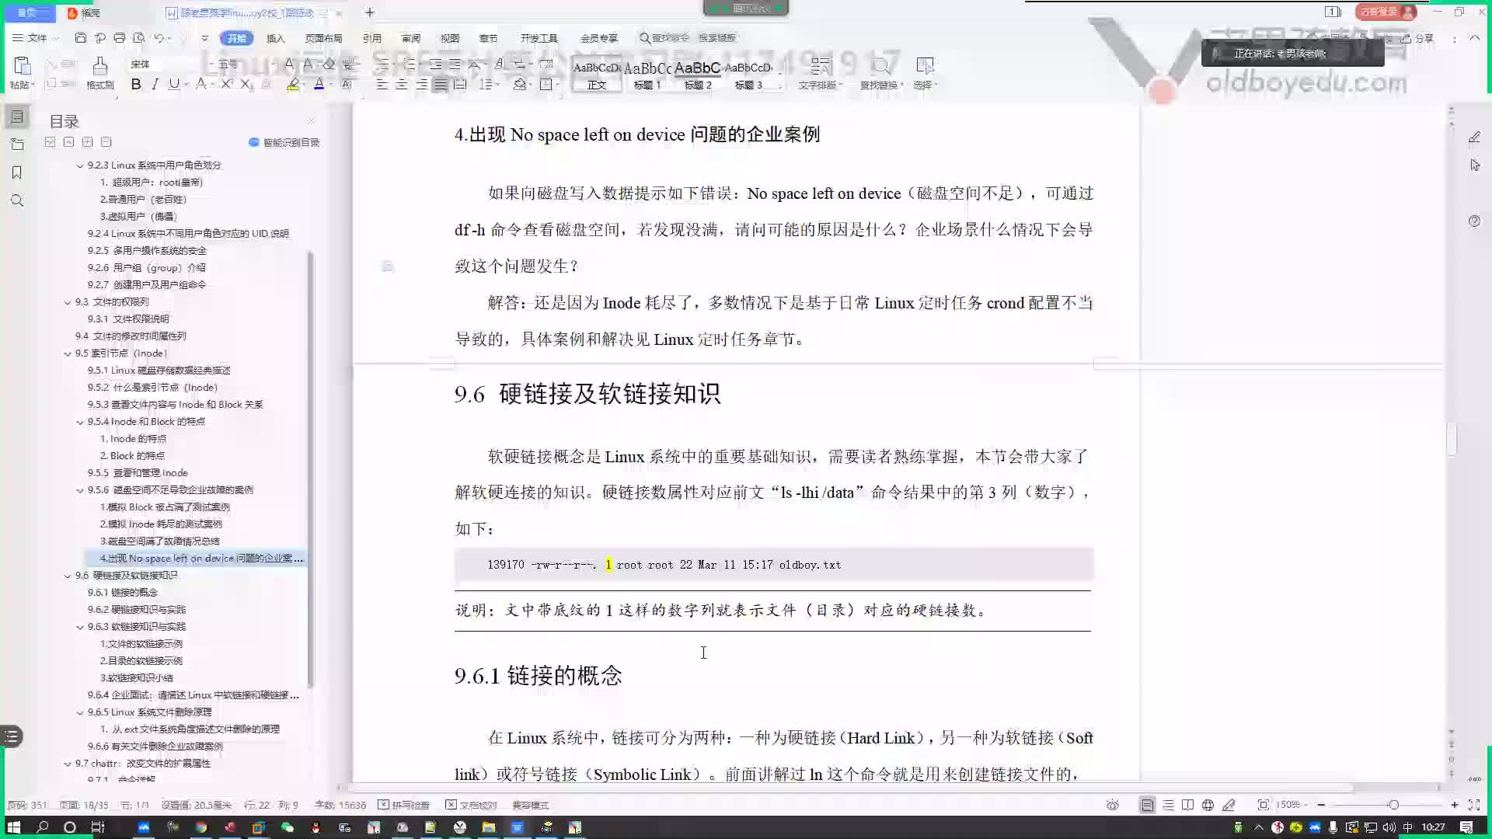Select the Format Painter brush
Image resolution: width=1492 pixels, height=839 pixels.
pos(99,66)
